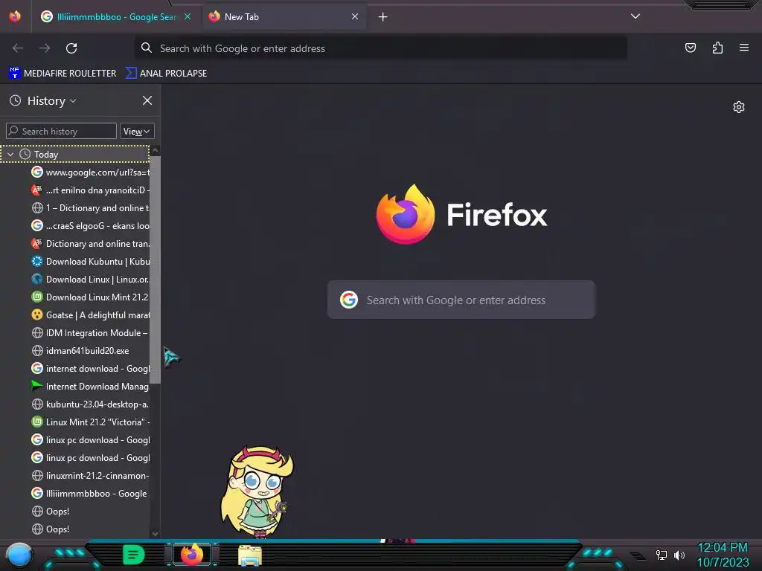This screenshot has width=762, height=571.
Task: Click the Firefox View icon in tab strip
Action: point(15,16)
